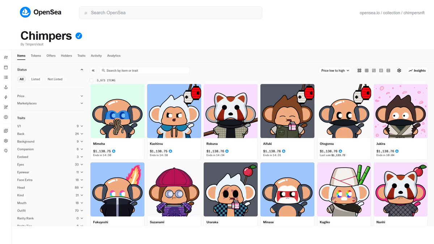Click the anchor icon in left sidebar
The image size is (434, 244).
click(x=6, y=87)
